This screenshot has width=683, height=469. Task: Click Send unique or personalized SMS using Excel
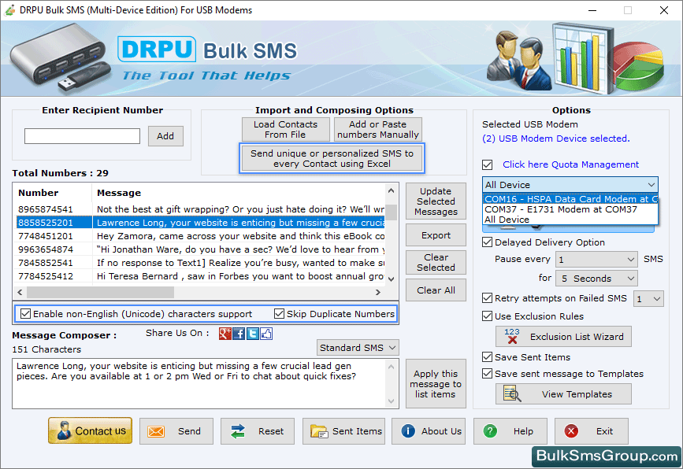332,158
